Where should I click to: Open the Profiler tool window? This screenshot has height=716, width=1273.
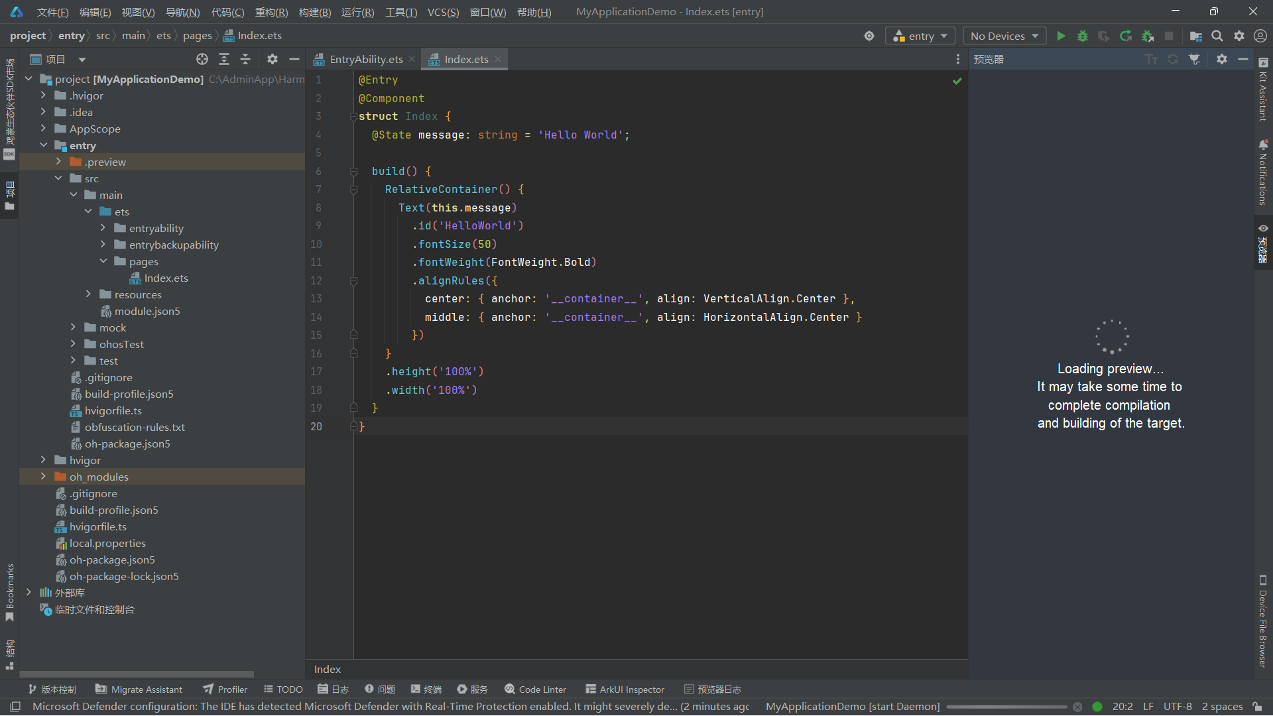tap(225, 689)
